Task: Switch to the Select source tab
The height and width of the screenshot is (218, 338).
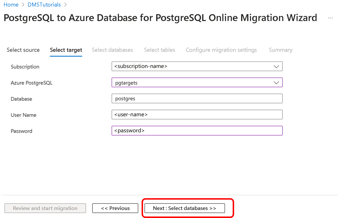Action: tap(23, 50)
